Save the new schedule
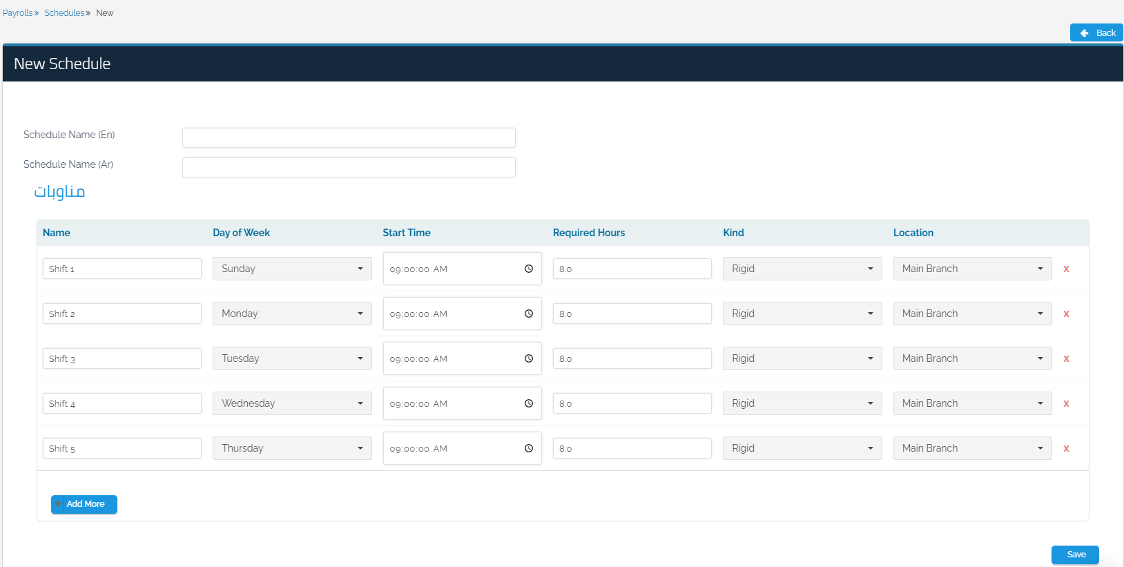The image size is (1124, 567). point(1075,555)
